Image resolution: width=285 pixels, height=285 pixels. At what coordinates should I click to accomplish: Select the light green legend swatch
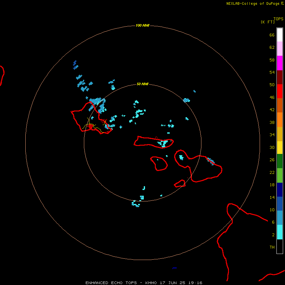[x=280, y=175]
